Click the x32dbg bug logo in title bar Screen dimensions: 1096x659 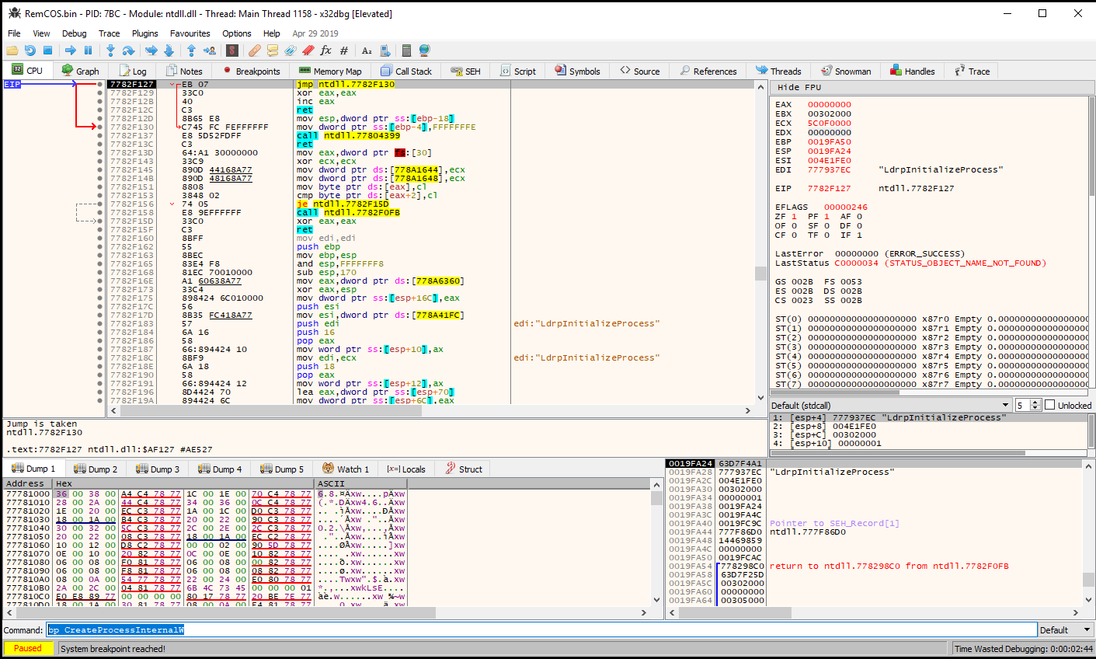14,13
